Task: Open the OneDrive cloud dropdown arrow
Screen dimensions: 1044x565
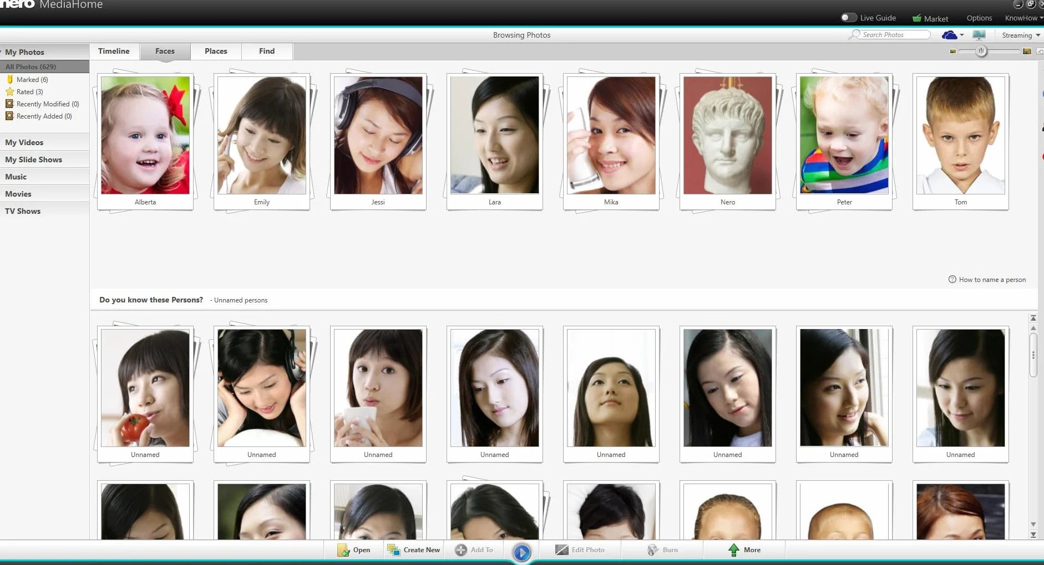Action: point(962,35)
